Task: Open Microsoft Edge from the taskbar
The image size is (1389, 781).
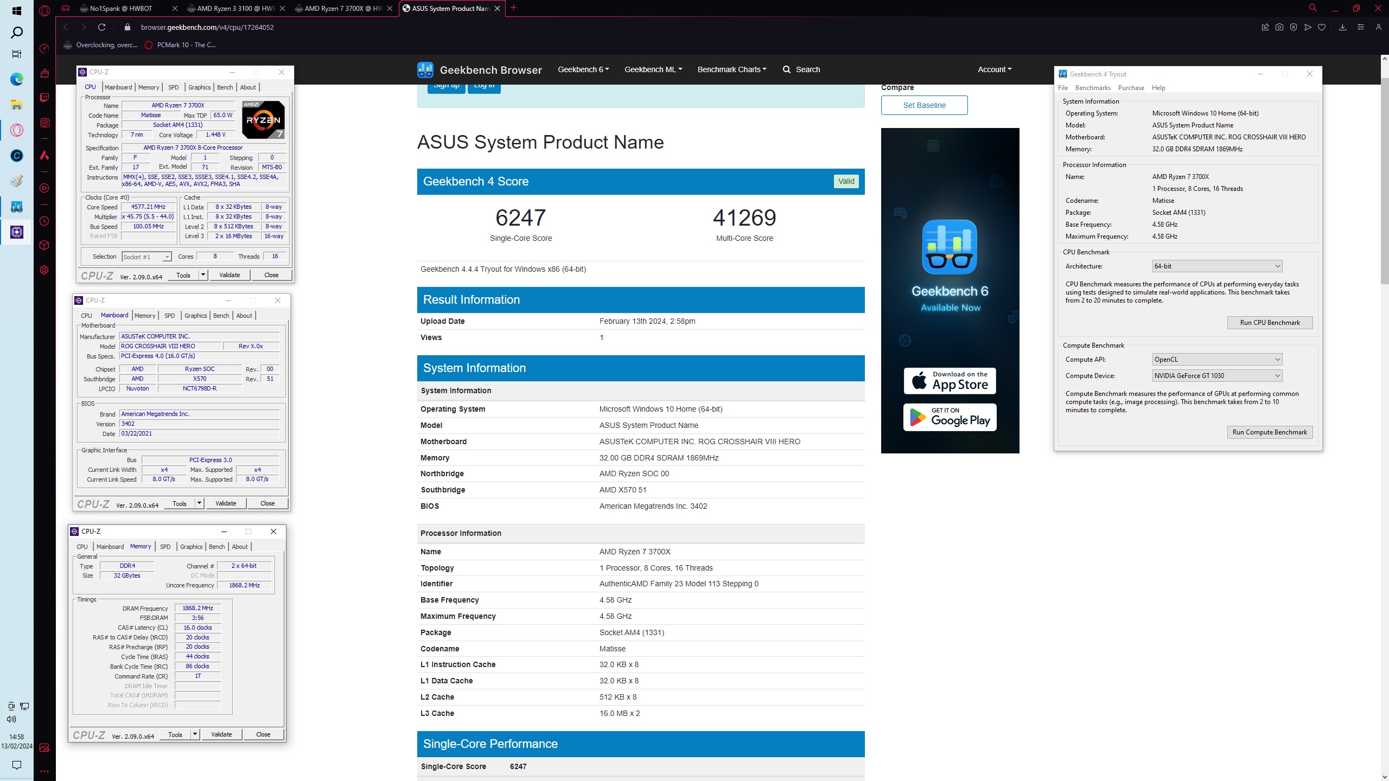Action: tap(16, 80)
